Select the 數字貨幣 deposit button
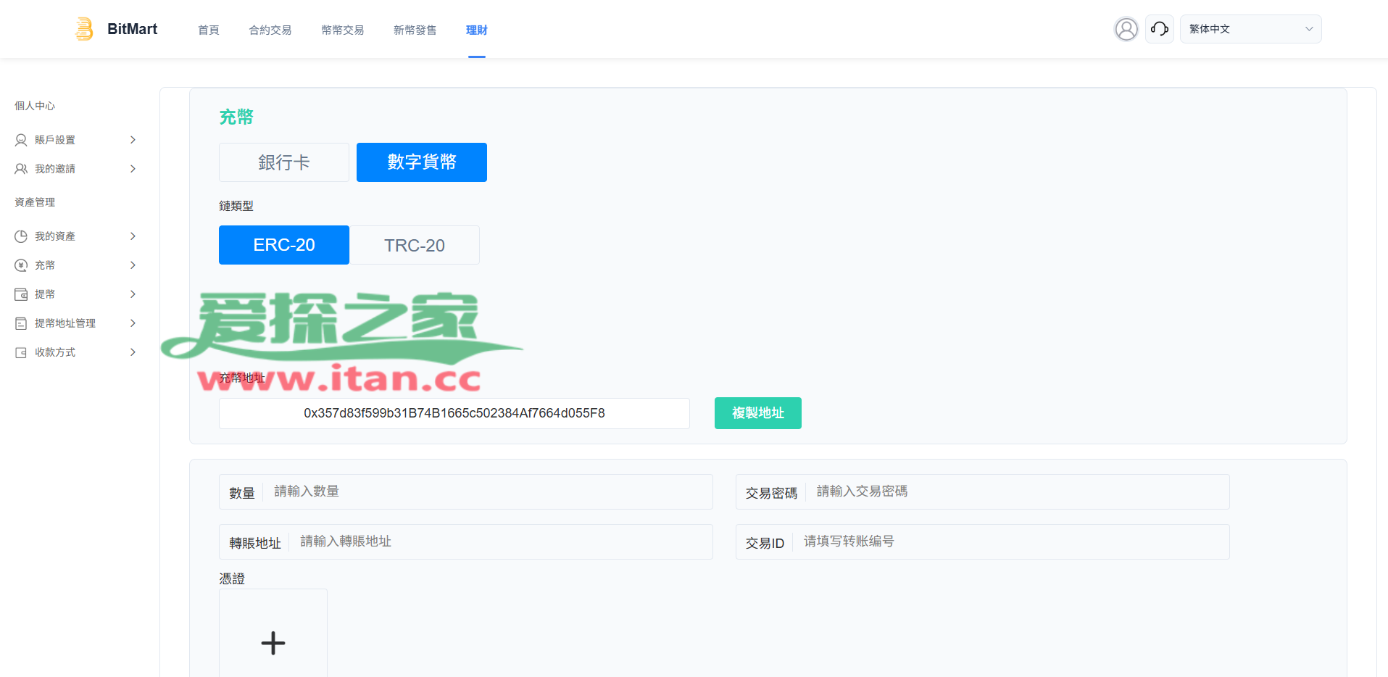Viewport: 1388px width, 677px height. [421, 162]
